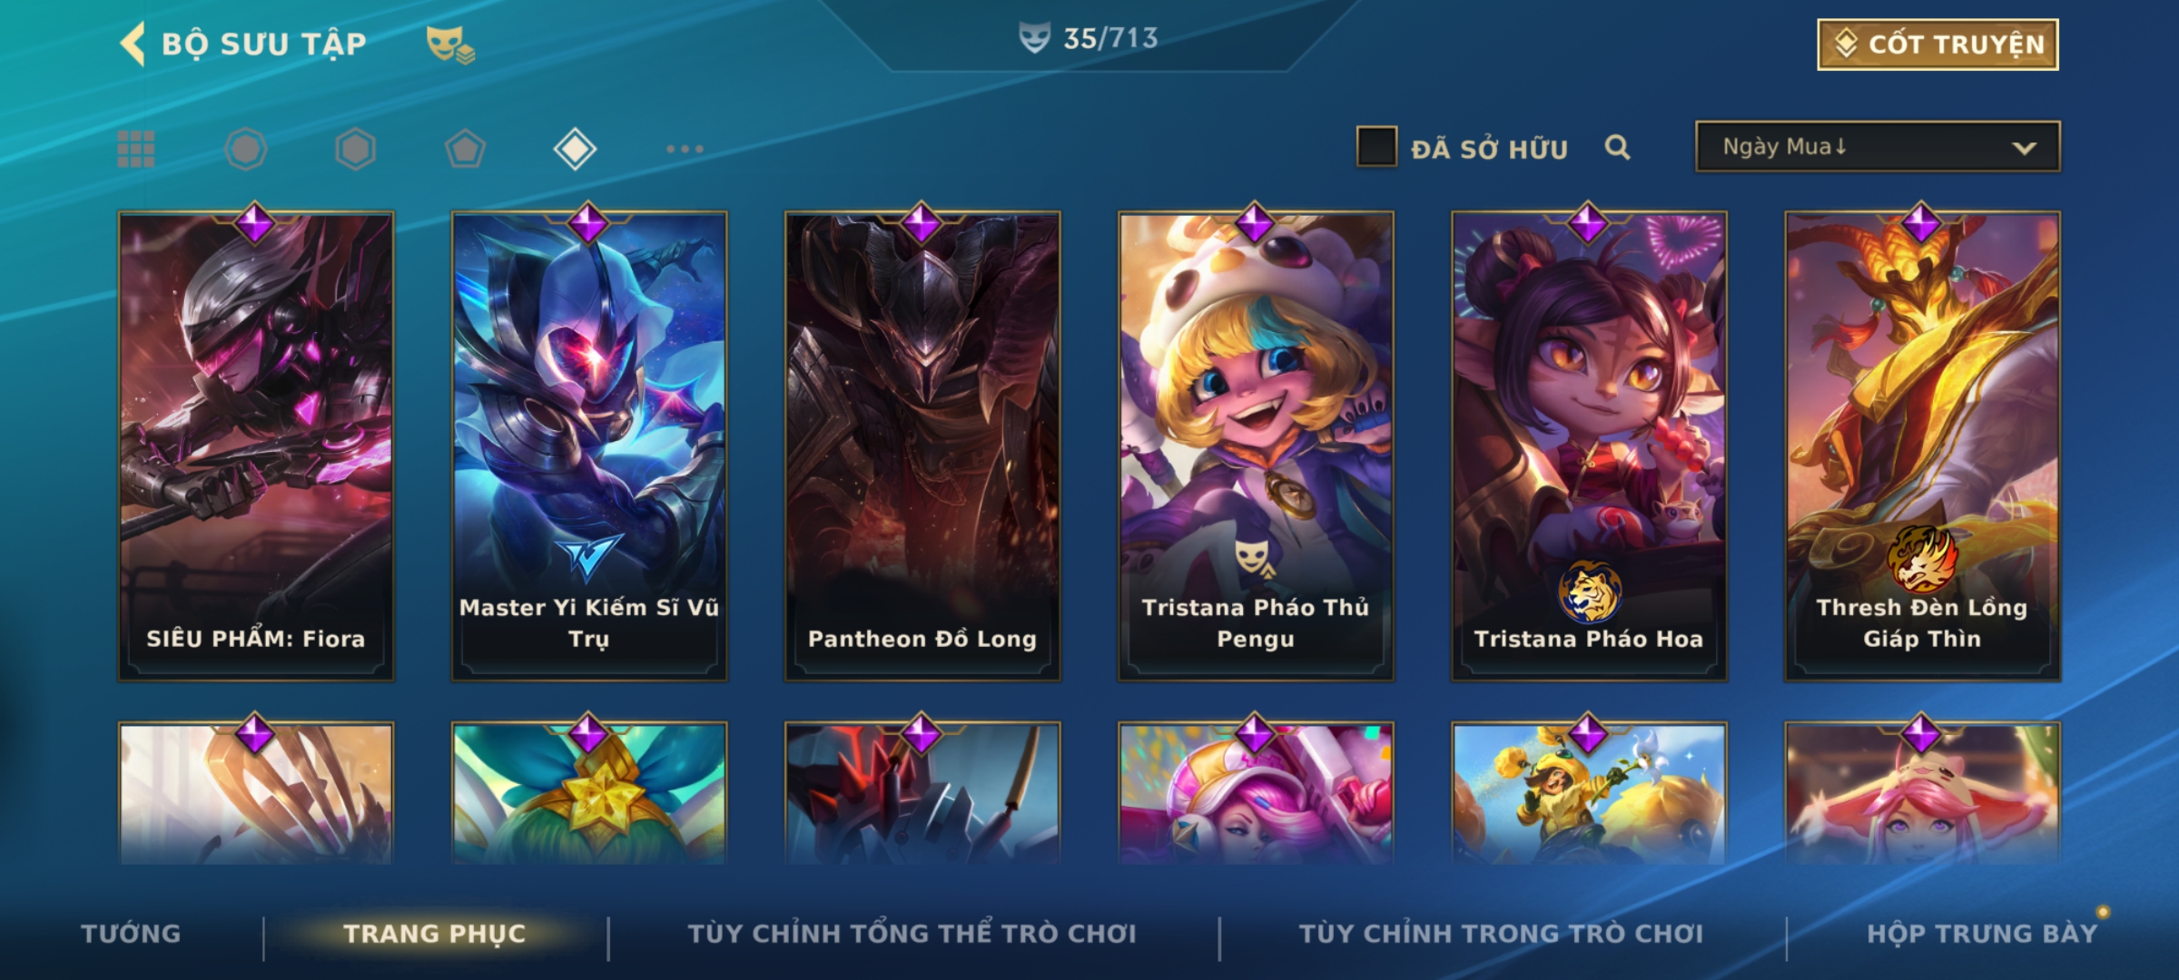Image resolution: width=2179 pixels, height=980 pixels.
Task: Go back using the Bộ Sưu Tập arrow
Action: tap(133, 44)
